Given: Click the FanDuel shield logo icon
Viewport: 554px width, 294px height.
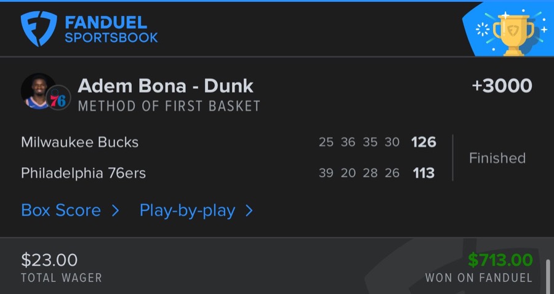Looking at the screenshot, I should tap(39, 29).
